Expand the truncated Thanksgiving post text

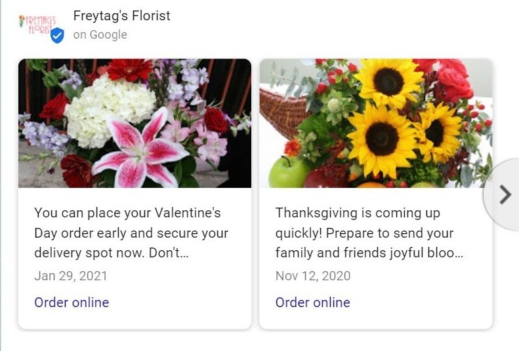tap(369, 233)
